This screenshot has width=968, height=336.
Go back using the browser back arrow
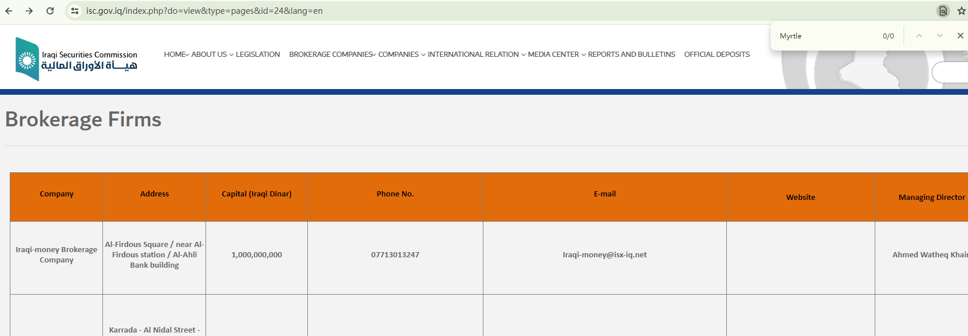[9, 11]
